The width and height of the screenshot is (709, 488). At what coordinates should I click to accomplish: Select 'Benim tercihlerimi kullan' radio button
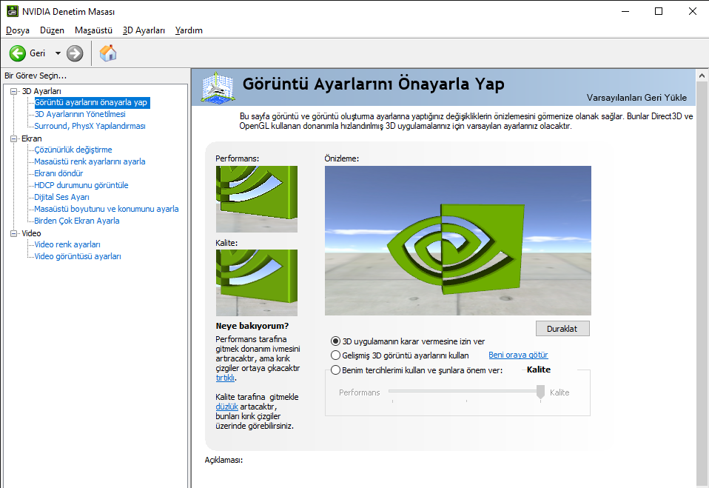click(x=335, y=370)
